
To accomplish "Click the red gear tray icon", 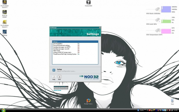I will point(170,110).
